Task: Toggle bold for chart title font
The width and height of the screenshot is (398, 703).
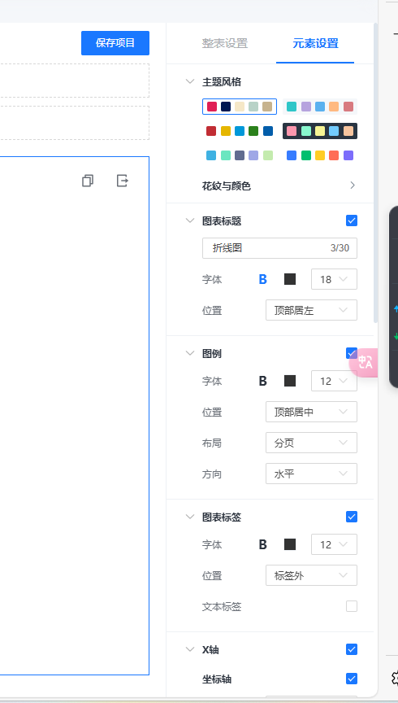Action: pos(263,279)
